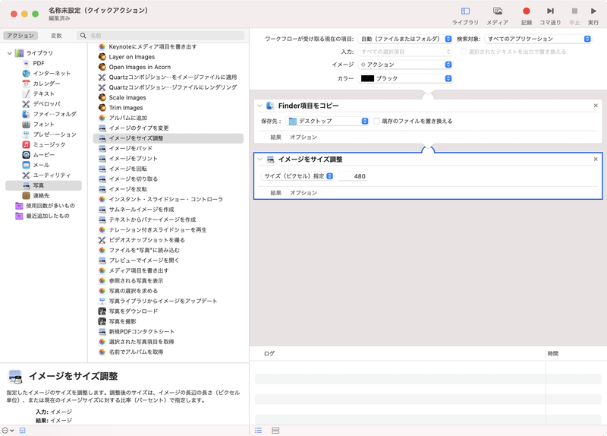Select the ユーティリティ category
607x436 pixels.
click(46, 175)
